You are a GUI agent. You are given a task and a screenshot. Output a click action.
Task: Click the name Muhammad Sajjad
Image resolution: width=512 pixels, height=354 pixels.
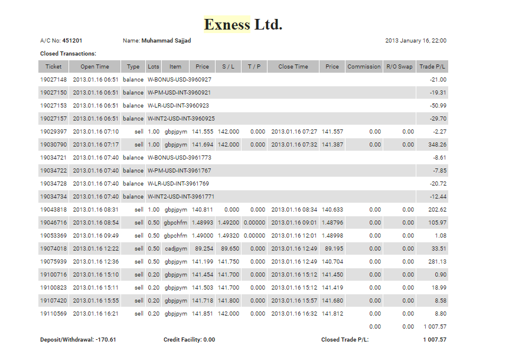point(166,41)
